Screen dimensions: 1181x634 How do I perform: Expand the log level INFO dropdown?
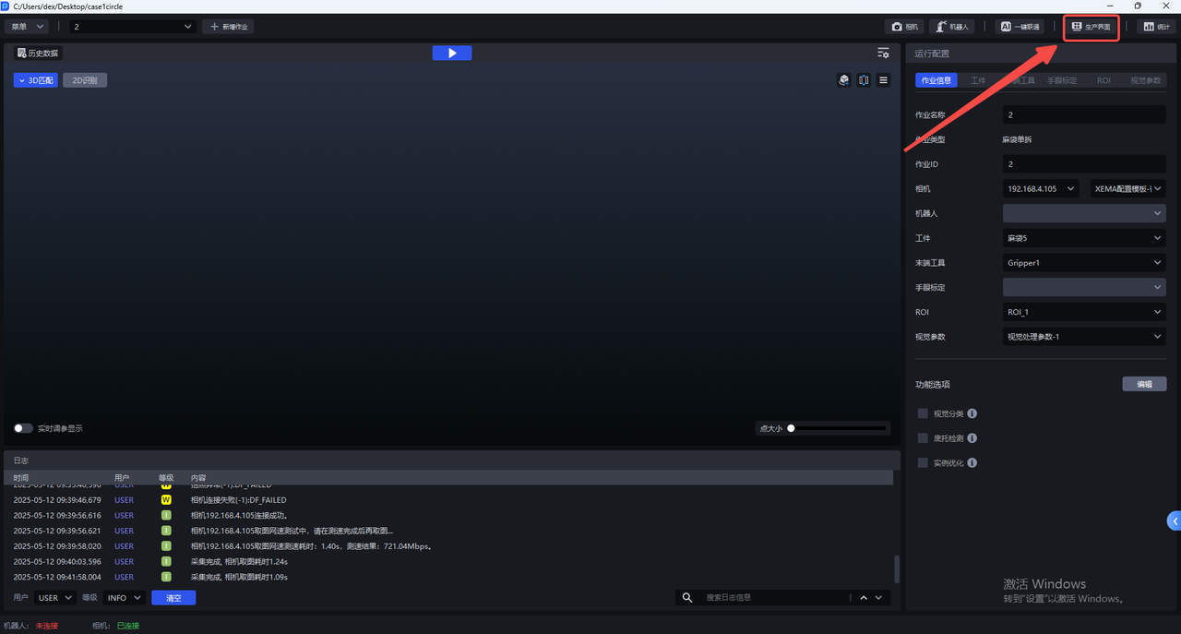tap(125, 598)
